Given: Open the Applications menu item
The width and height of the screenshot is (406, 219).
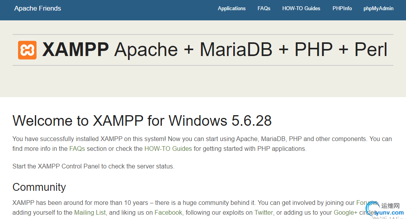Looking at the screenshot, I should pyautogui.click(x=232, y=9).
